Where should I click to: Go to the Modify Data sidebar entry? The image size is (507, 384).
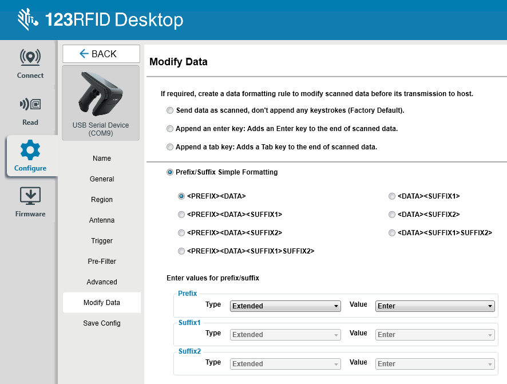(101, 302)
